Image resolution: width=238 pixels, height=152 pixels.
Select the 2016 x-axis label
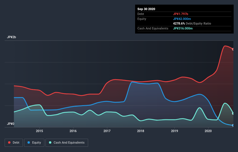point(73,131)
